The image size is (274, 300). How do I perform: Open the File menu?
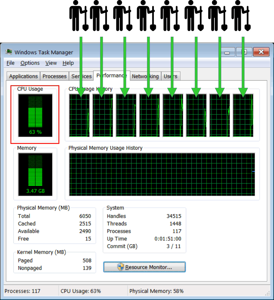point(11,63)
